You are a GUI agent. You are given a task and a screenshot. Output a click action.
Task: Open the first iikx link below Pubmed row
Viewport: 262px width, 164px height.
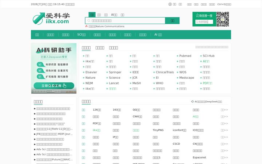point(90,61)
